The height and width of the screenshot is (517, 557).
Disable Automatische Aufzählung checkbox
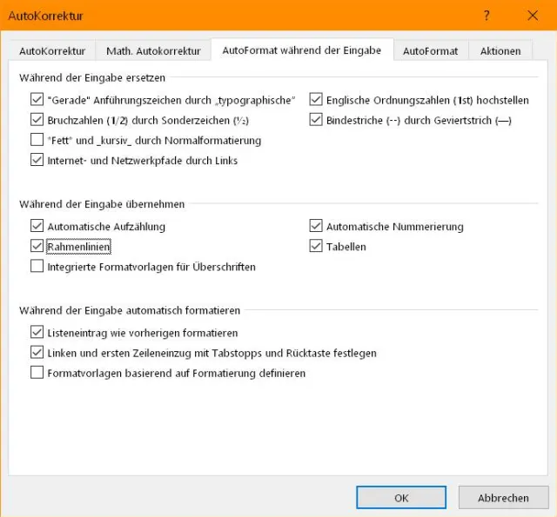pyautogui.click(x=37, y=227)
